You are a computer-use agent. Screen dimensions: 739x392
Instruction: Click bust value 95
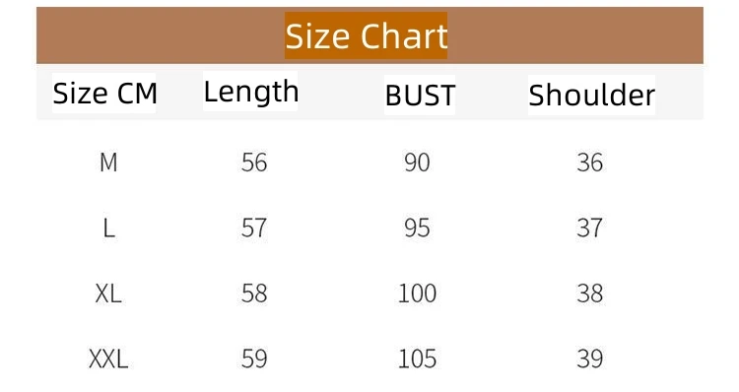click(417, 229)
